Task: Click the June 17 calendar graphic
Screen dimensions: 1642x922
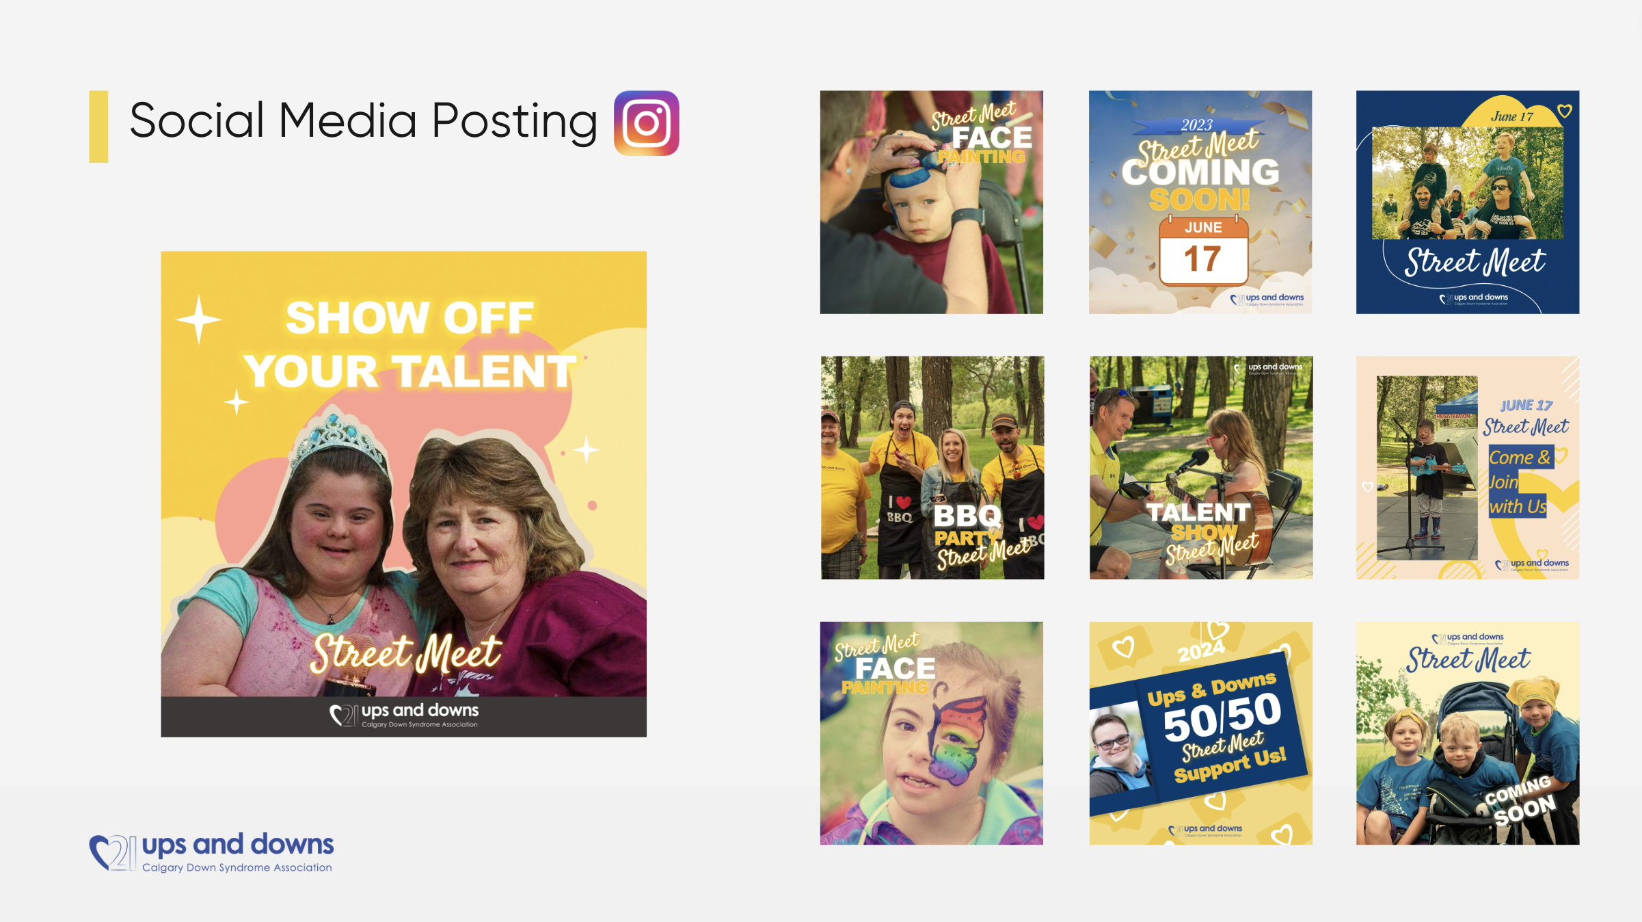Action: (1203, 251)
